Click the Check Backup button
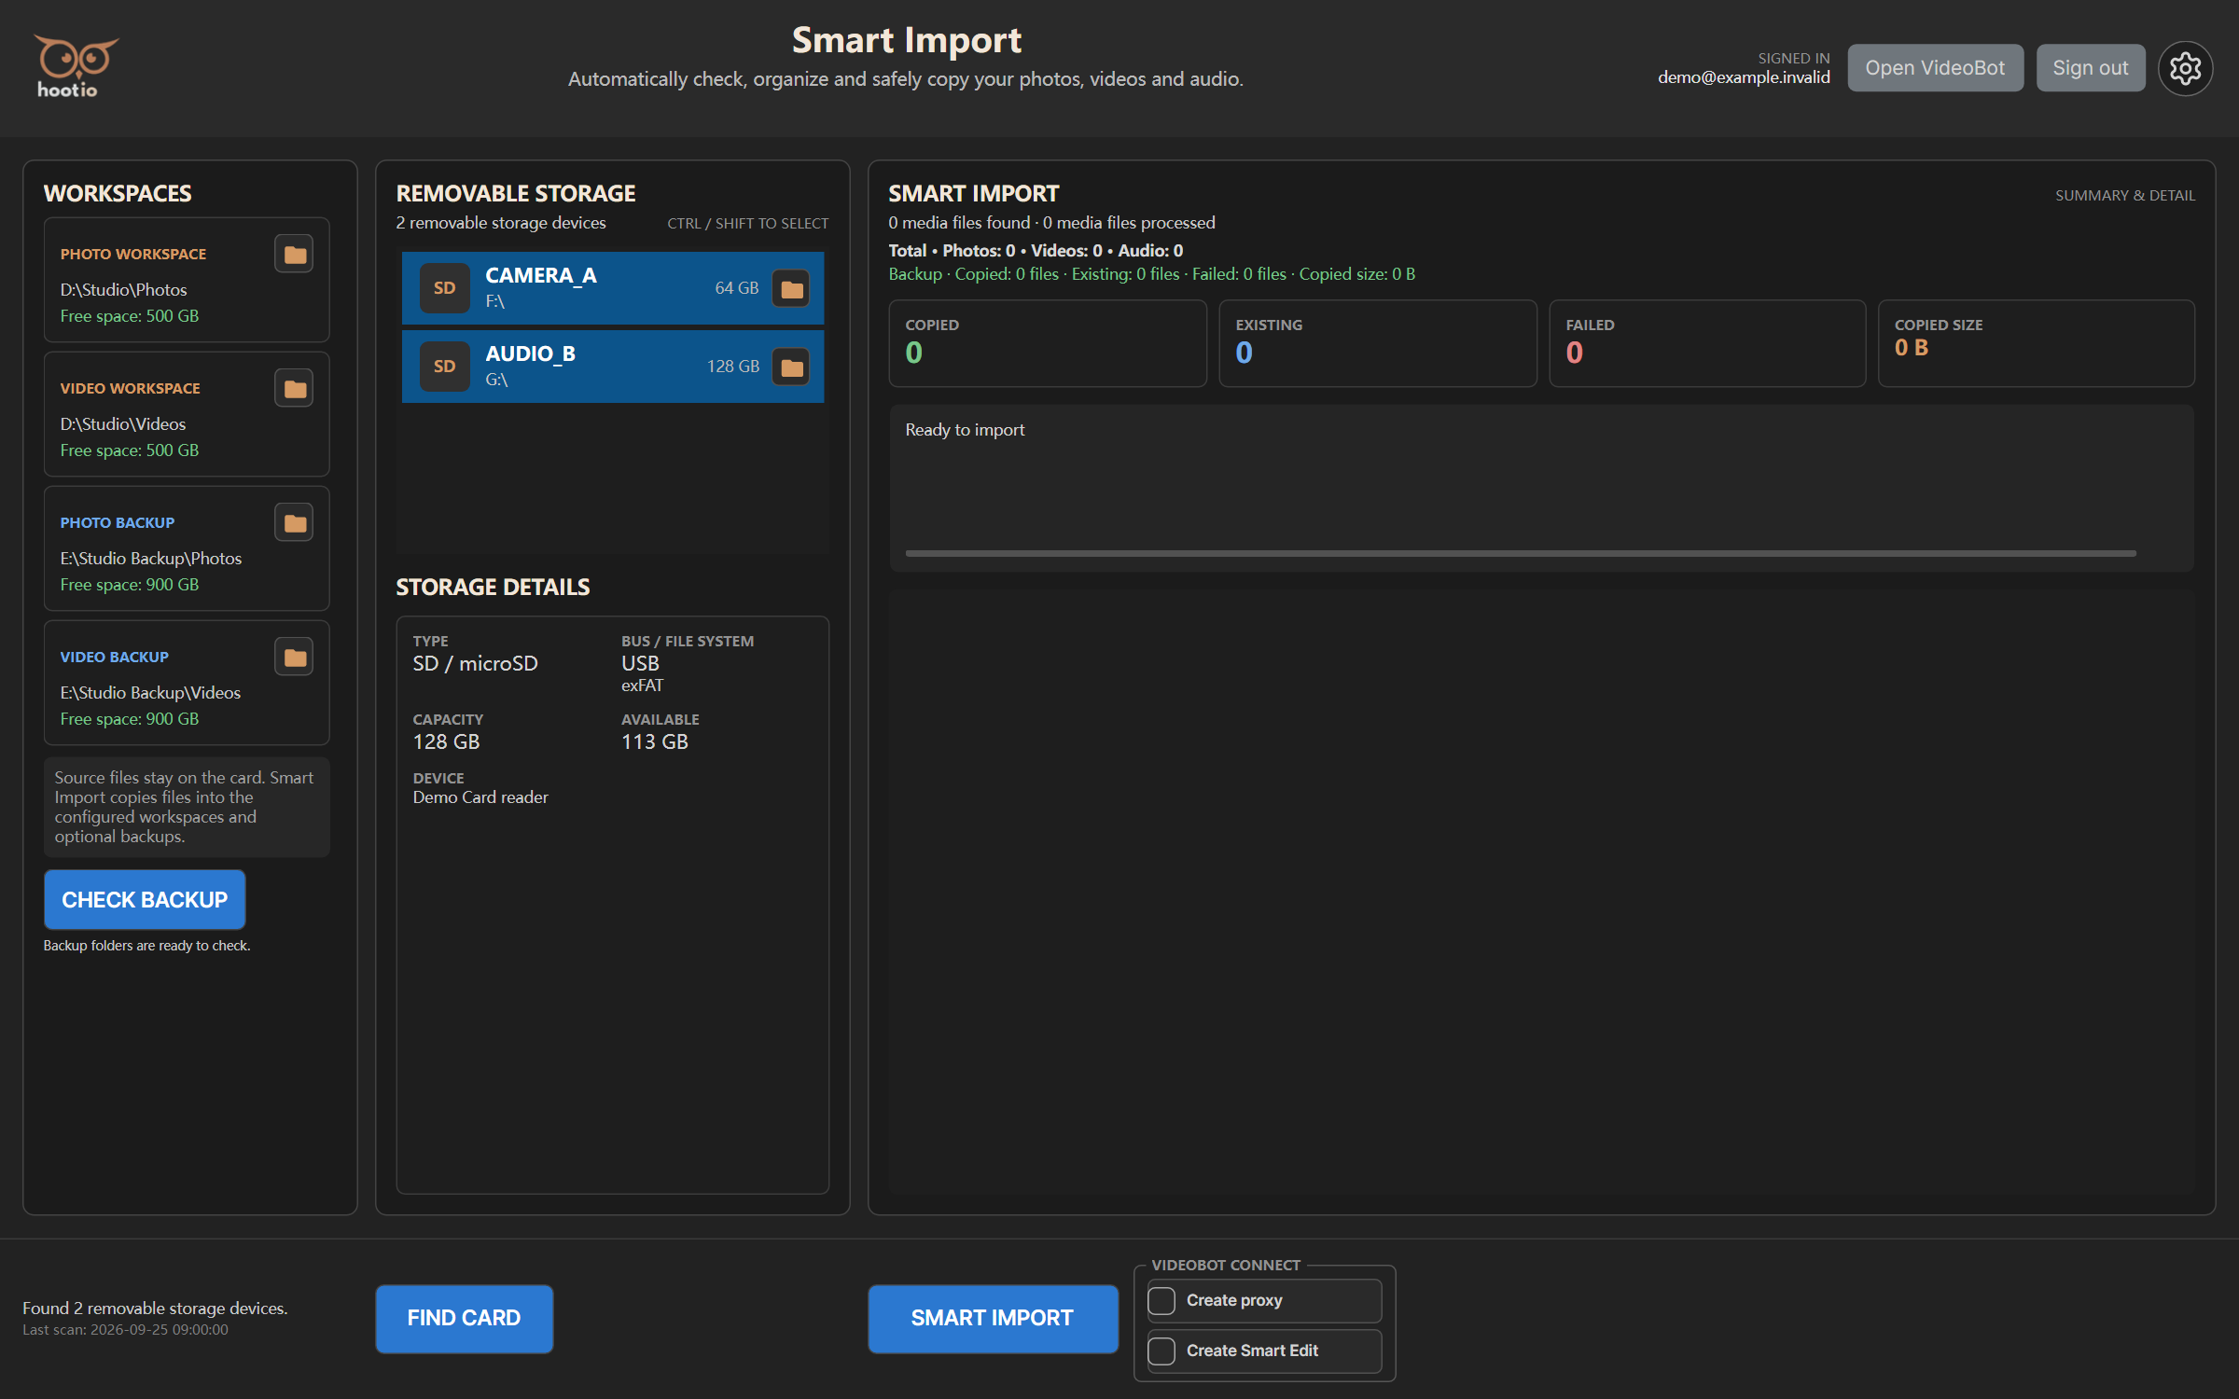Viewport: 2239px width, 1399px height. tap(145, 899)
